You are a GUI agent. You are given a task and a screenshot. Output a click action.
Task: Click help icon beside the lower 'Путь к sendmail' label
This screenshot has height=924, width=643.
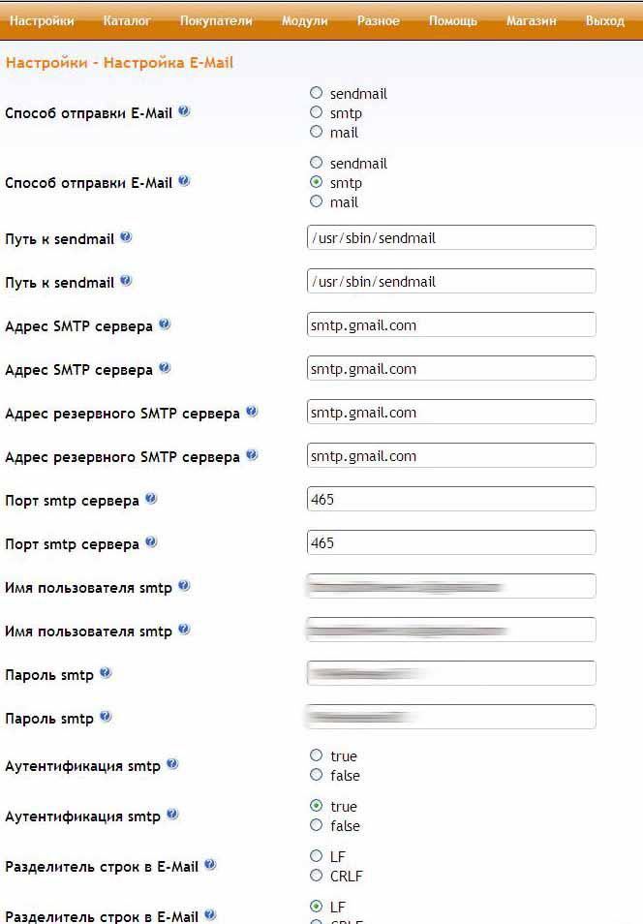click(x=126, y=281)
